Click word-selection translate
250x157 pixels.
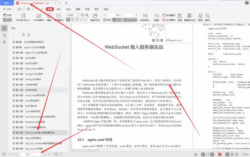[x=168, y=15]
